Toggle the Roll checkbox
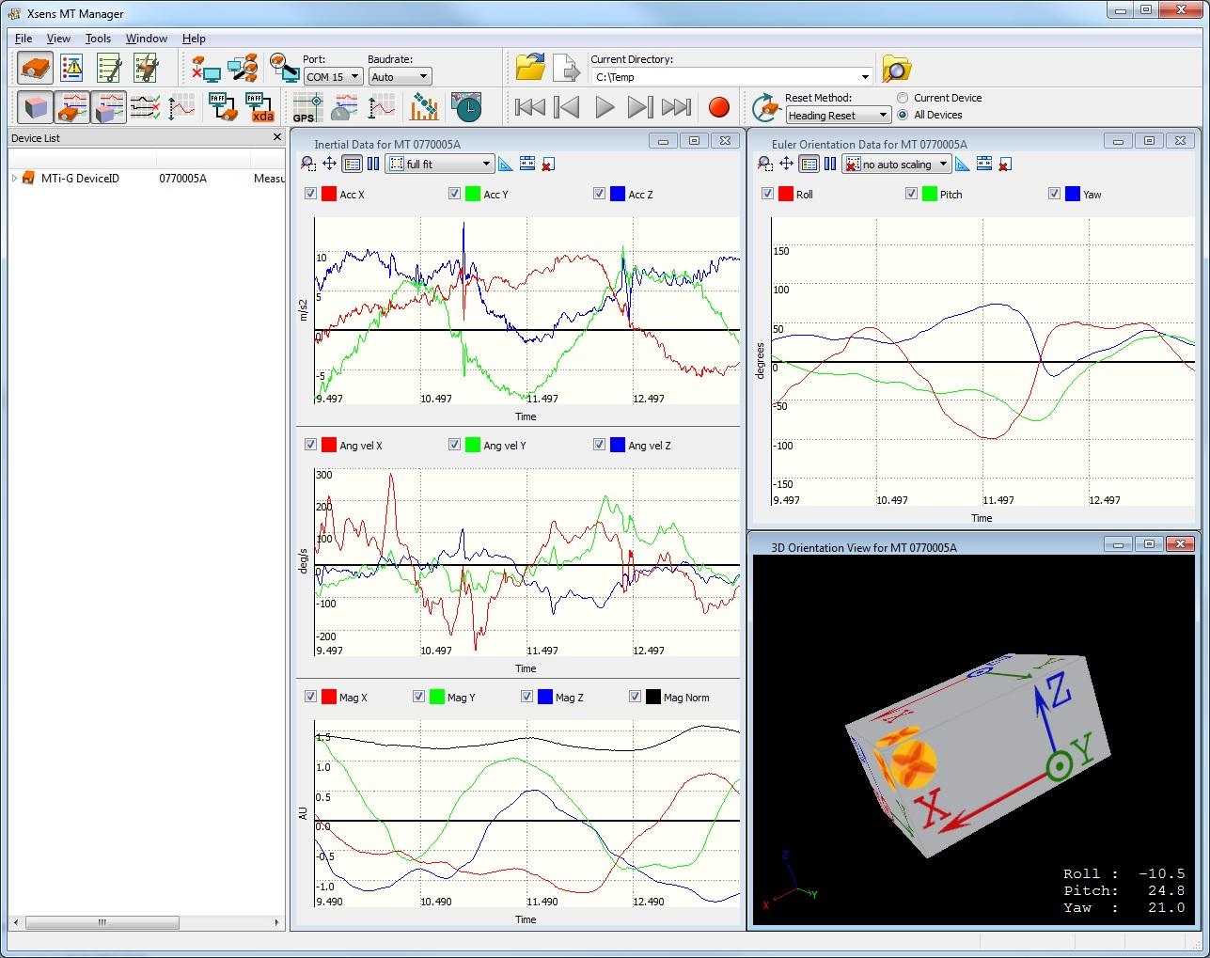 pyautogui.click(x=767, y=194)
